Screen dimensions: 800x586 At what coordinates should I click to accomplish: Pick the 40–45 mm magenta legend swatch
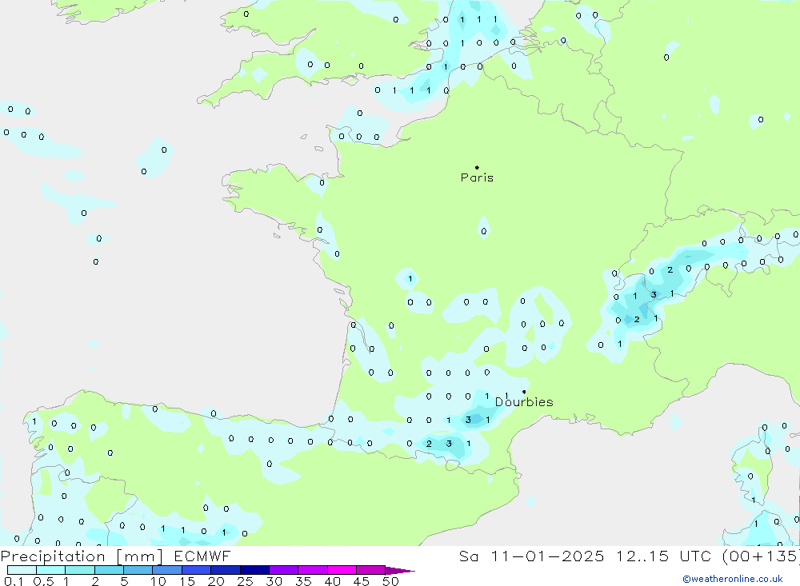(342, 570)
